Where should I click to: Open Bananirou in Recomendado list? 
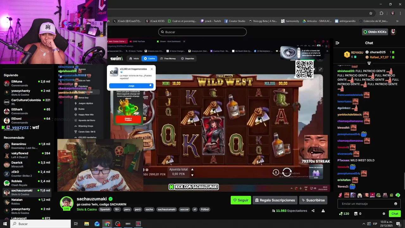click(x=27, y=146)
